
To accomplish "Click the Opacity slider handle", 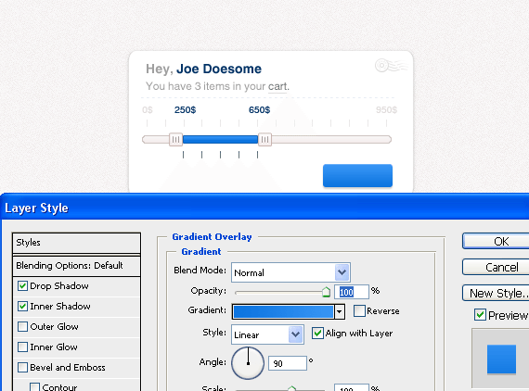I will (x=326, y=292).
